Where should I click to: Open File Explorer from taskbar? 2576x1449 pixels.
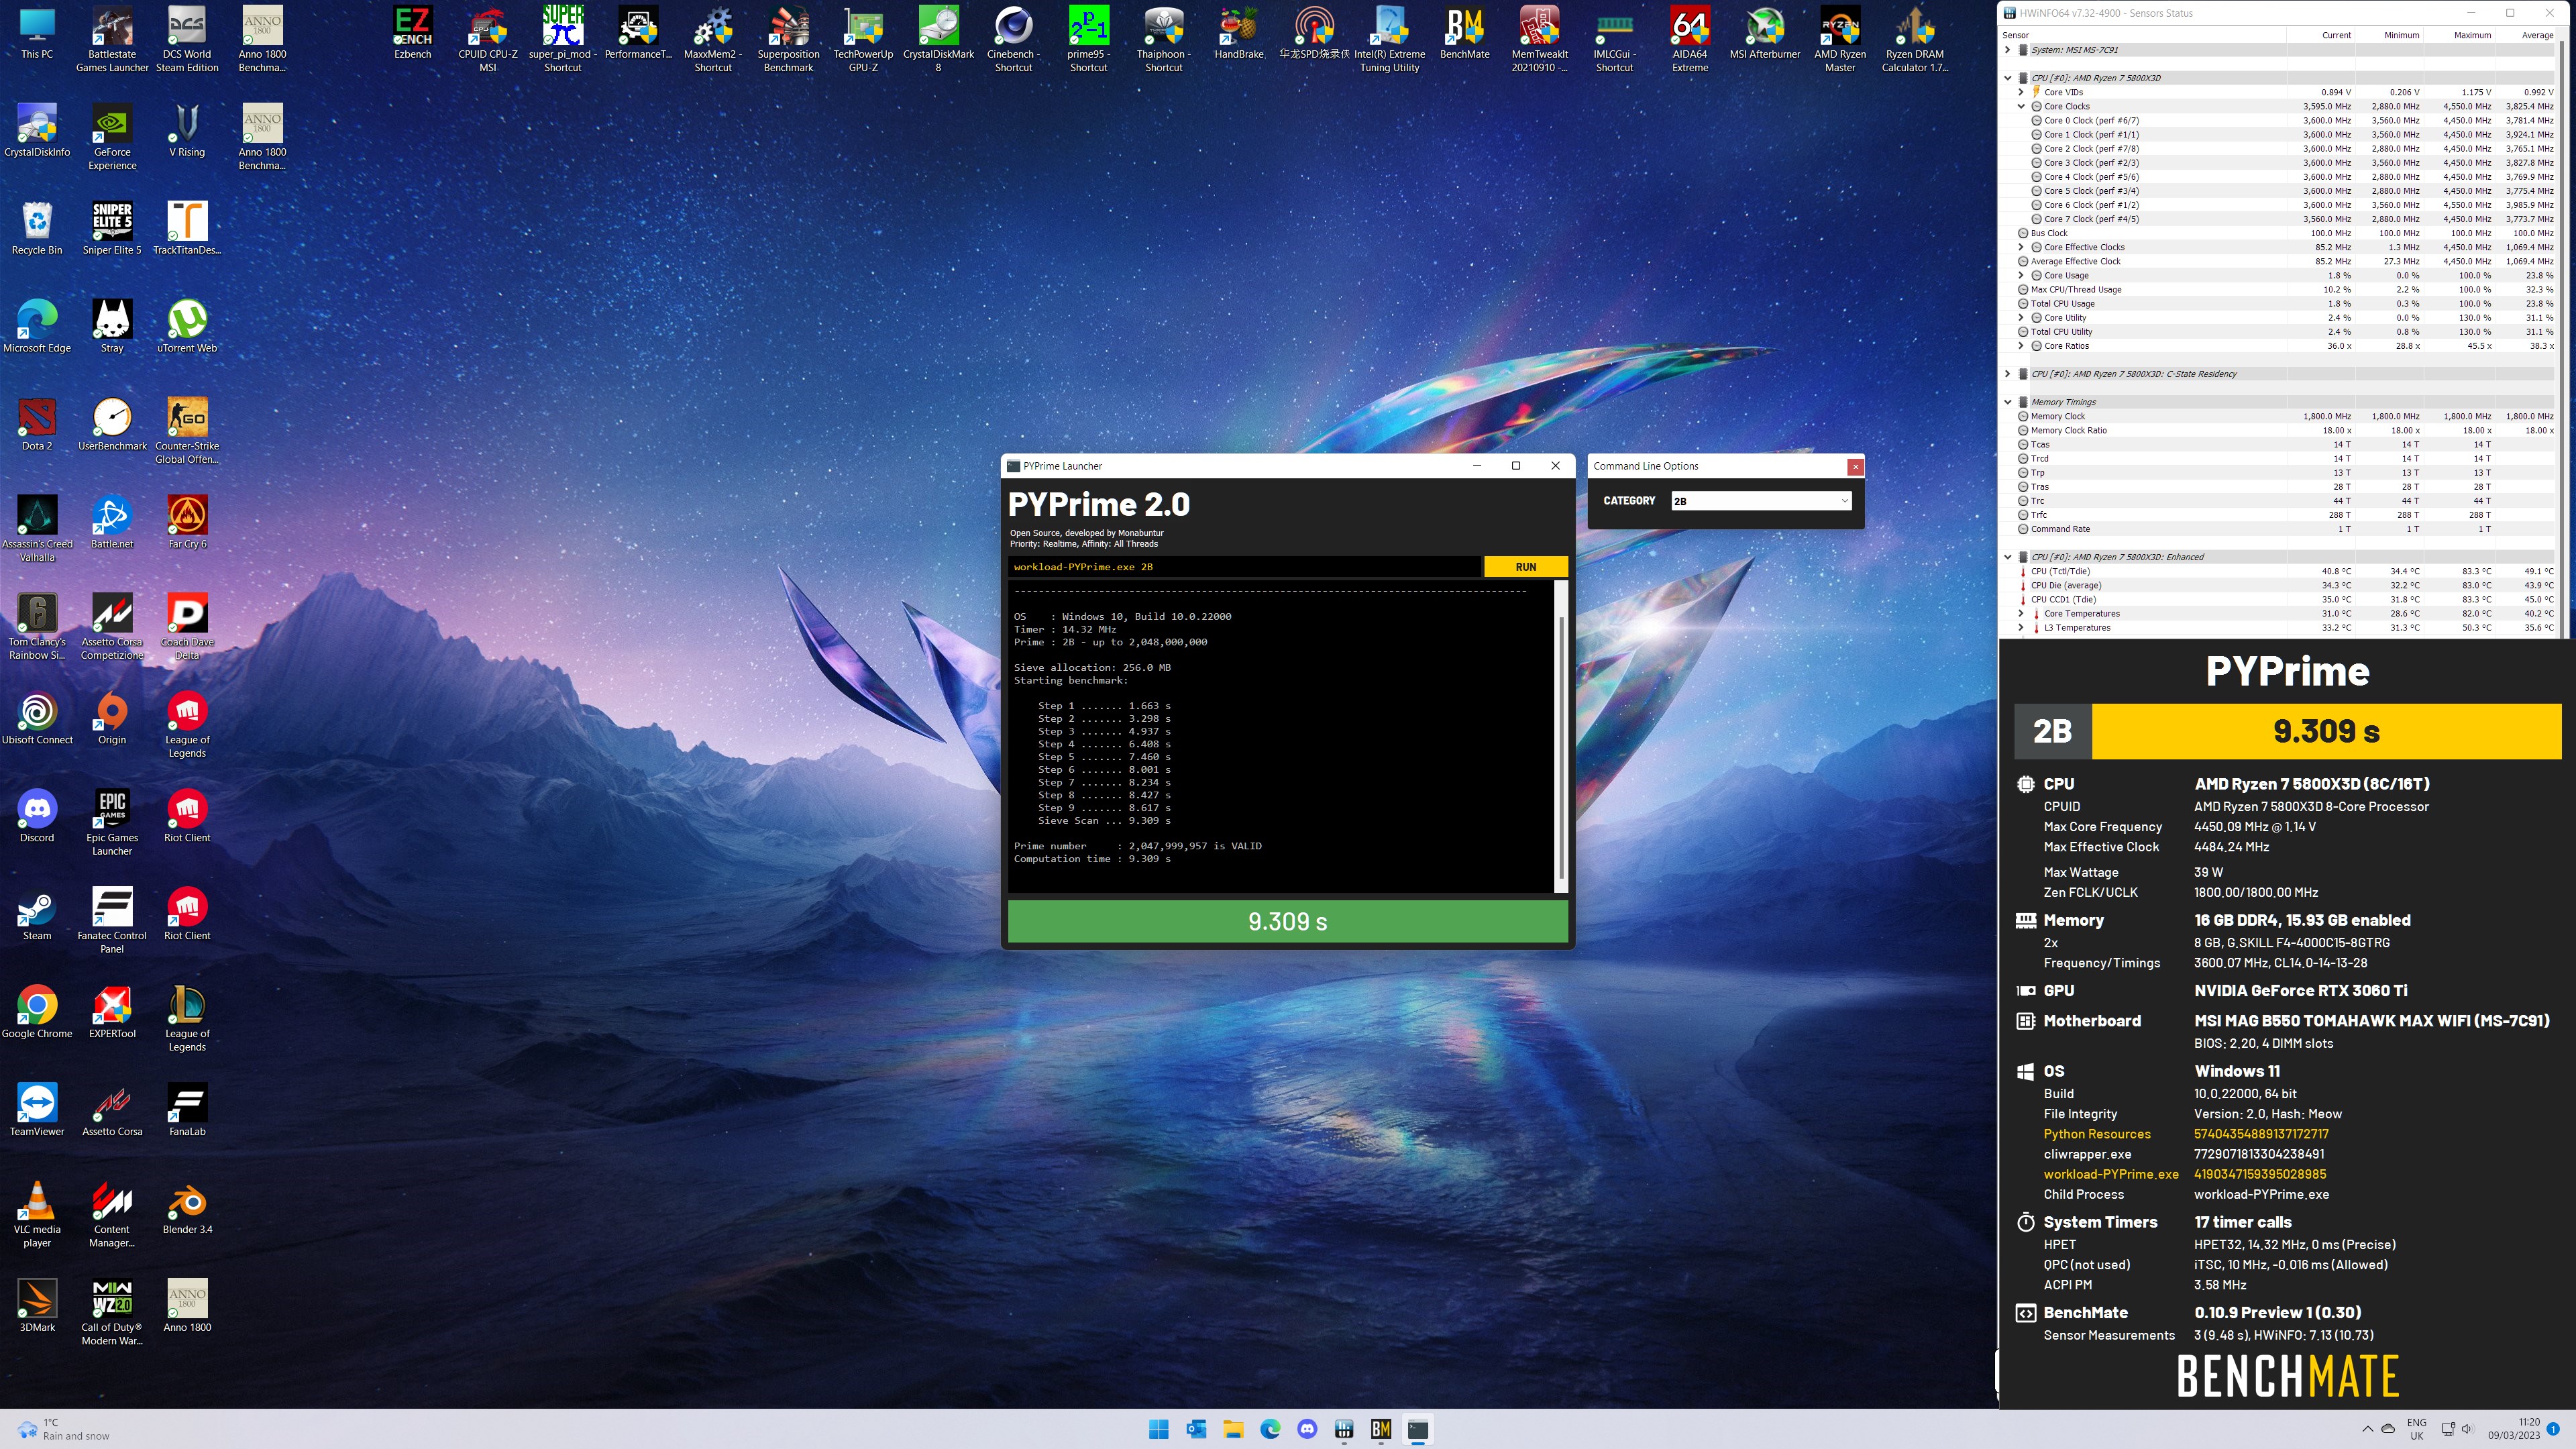coord(1233,1429)
